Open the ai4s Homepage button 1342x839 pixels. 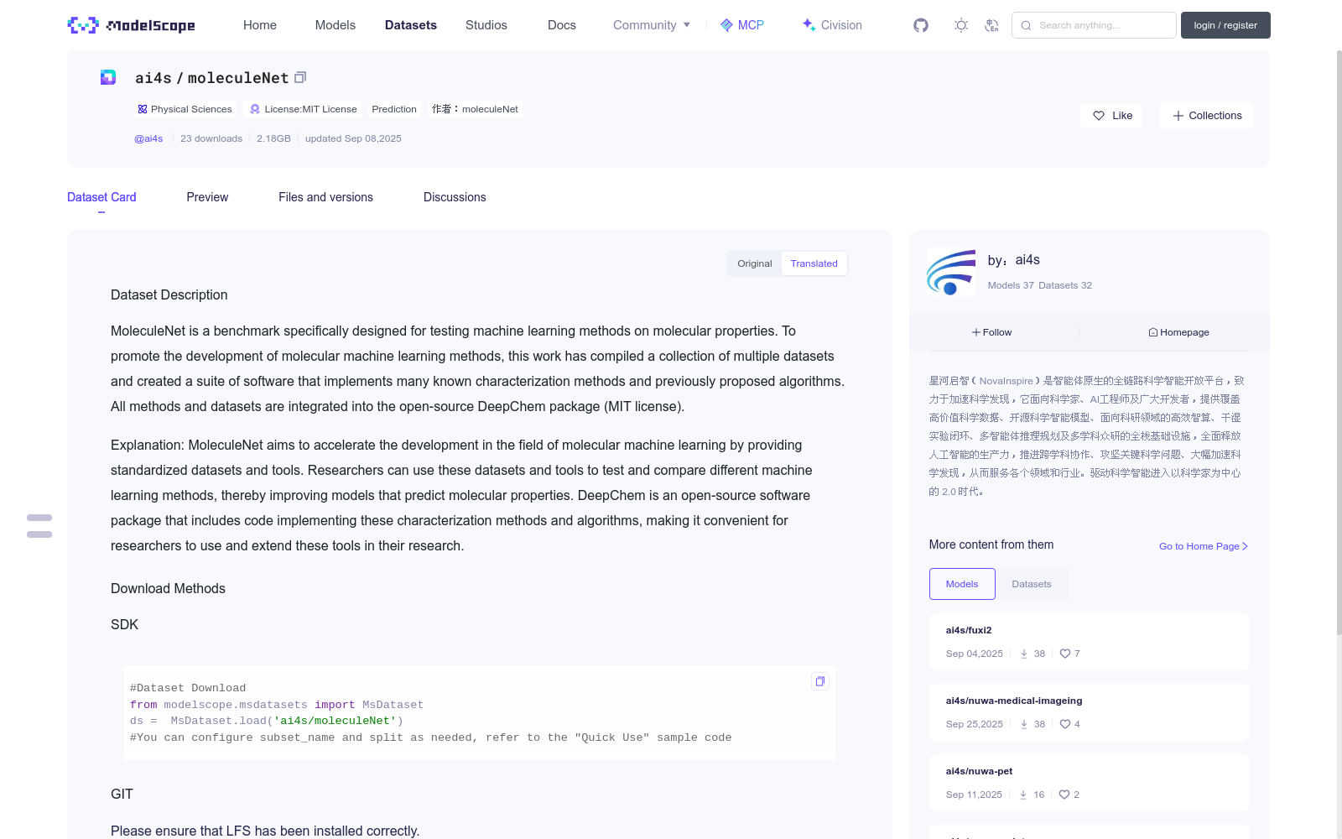[x=1178, y=332]
